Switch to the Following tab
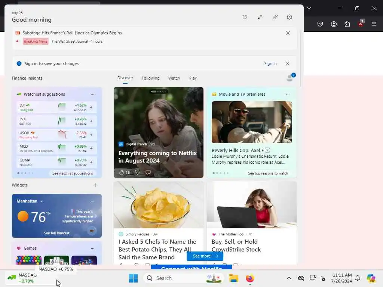The height and width of the screenshot is (287, 383). pyautogui.click(x=150, y=78)
